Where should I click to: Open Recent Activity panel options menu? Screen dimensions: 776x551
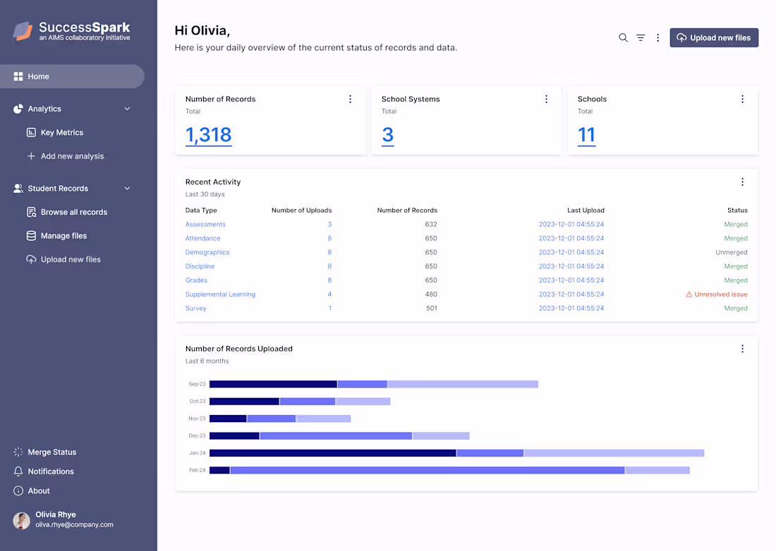pyautogui.click(x=742, y=182)
